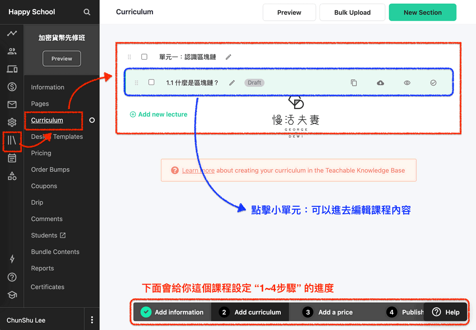The height and width of the screenshot is (330, 476).
Task: Open Coupons in the course sidebar menu
Action: (44, 186)
